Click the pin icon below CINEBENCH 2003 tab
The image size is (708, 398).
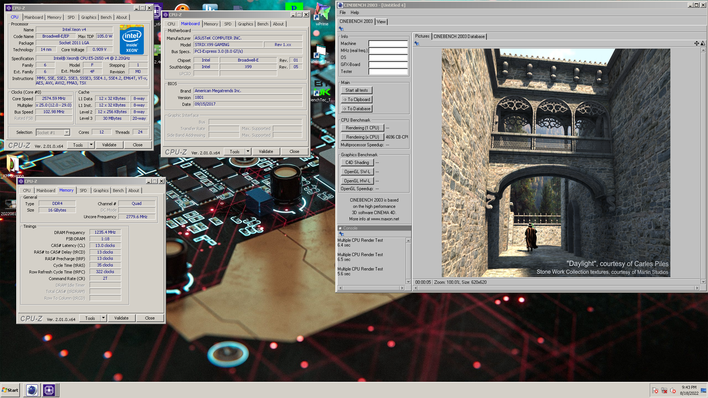[x=341, y=29]
